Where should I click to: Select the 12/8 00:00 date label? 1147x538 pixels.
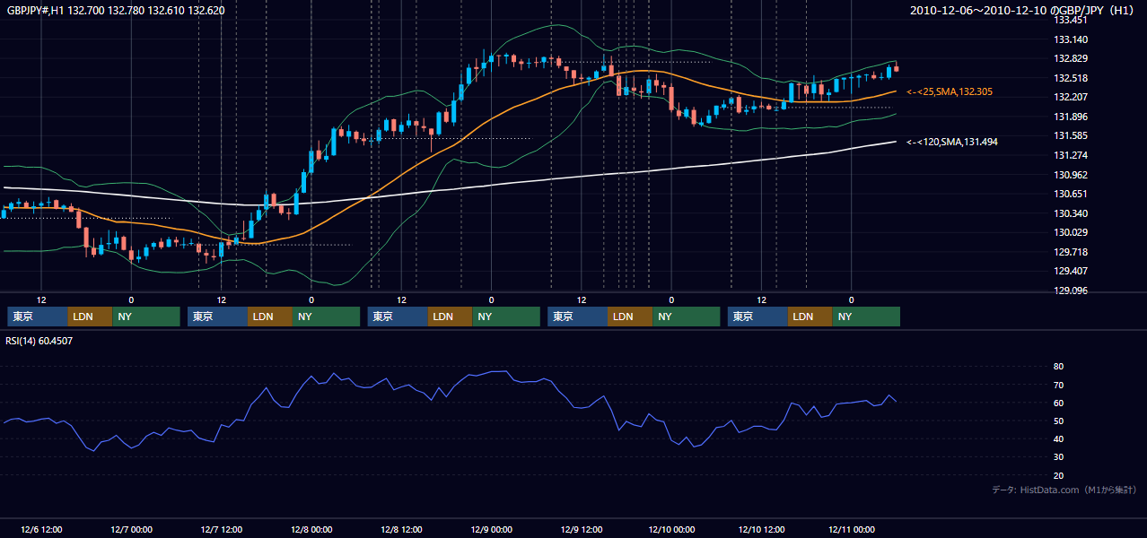[x=311, y=529]
